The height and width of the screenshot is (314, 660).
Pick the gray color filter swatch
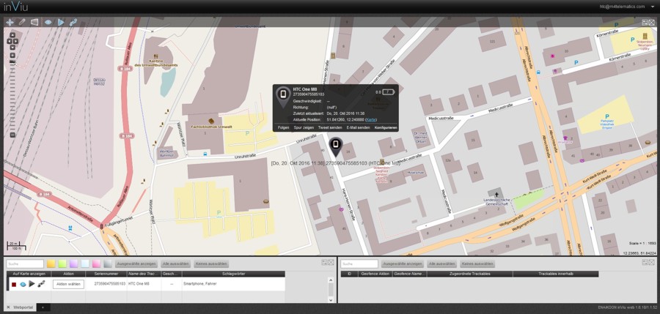pos(108,263)
